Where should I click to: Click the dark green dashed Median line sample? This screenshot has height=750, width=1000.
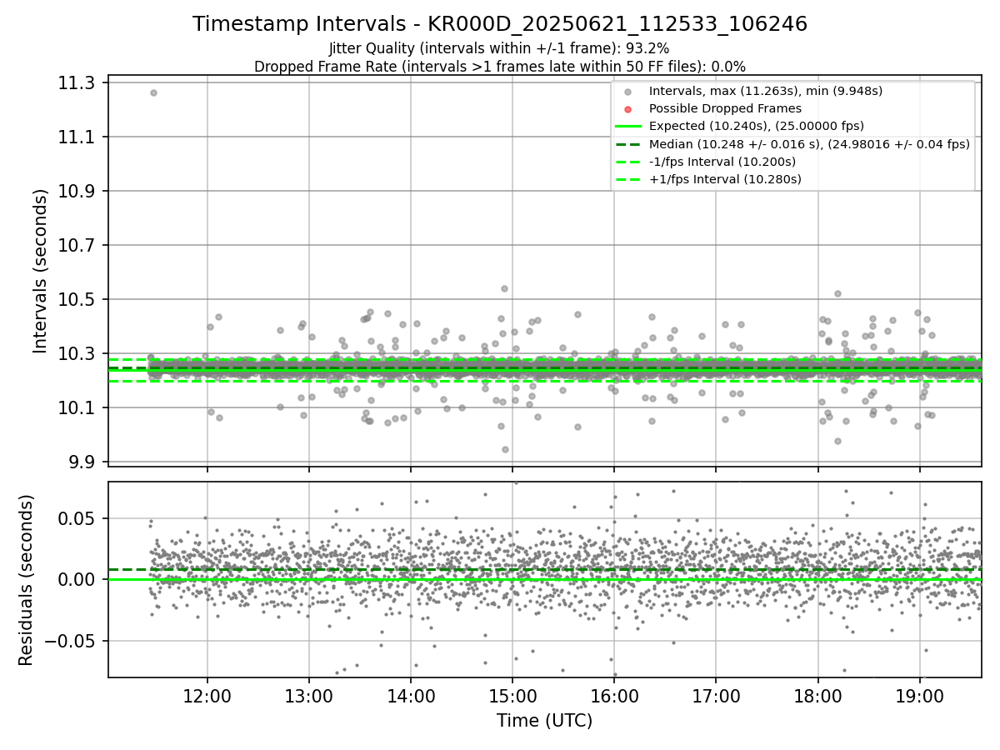(x=628, y=144)
